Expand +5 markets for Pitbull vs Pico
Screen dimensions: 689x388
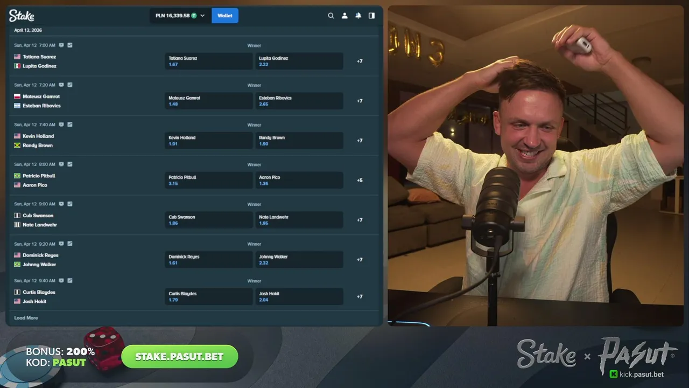point(360,180)
